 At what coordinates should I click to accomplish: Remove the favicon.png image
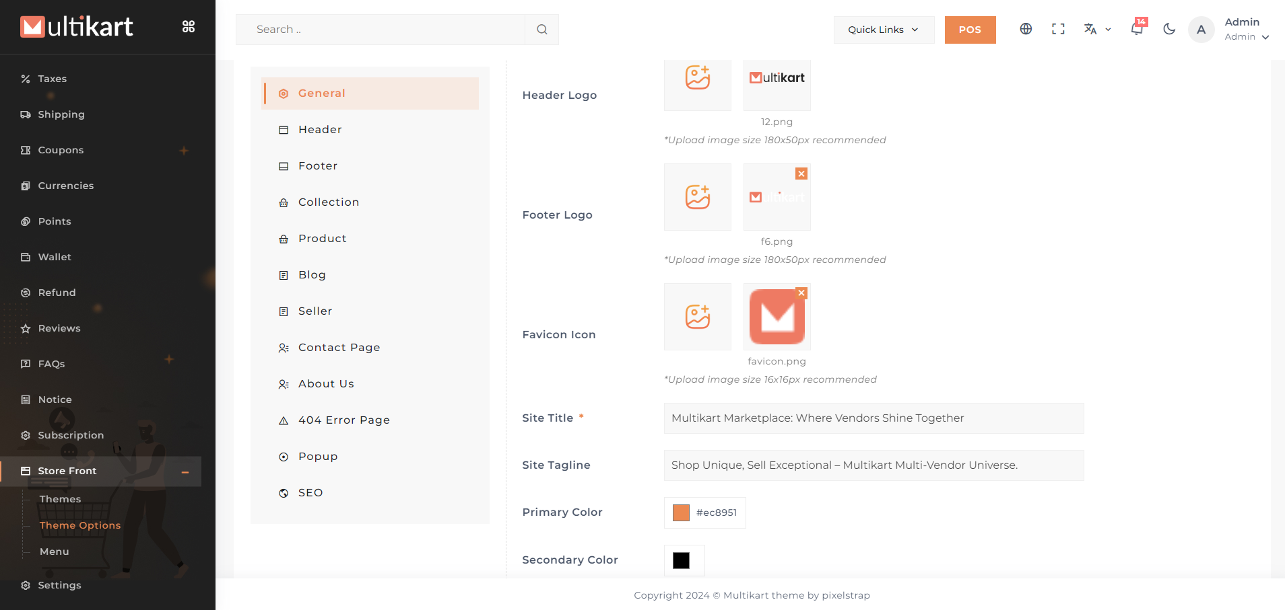point(801,293)
